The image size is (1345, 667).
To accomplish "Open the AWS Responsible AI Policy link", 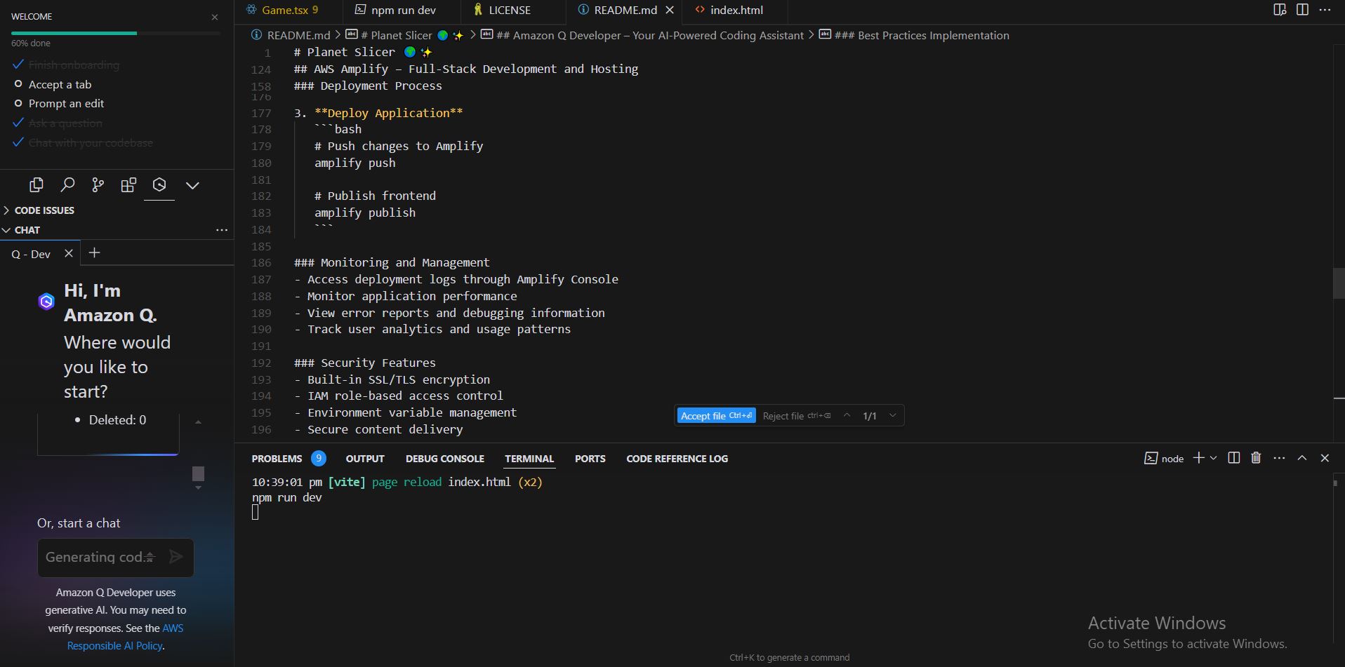I will pos(126,637).
